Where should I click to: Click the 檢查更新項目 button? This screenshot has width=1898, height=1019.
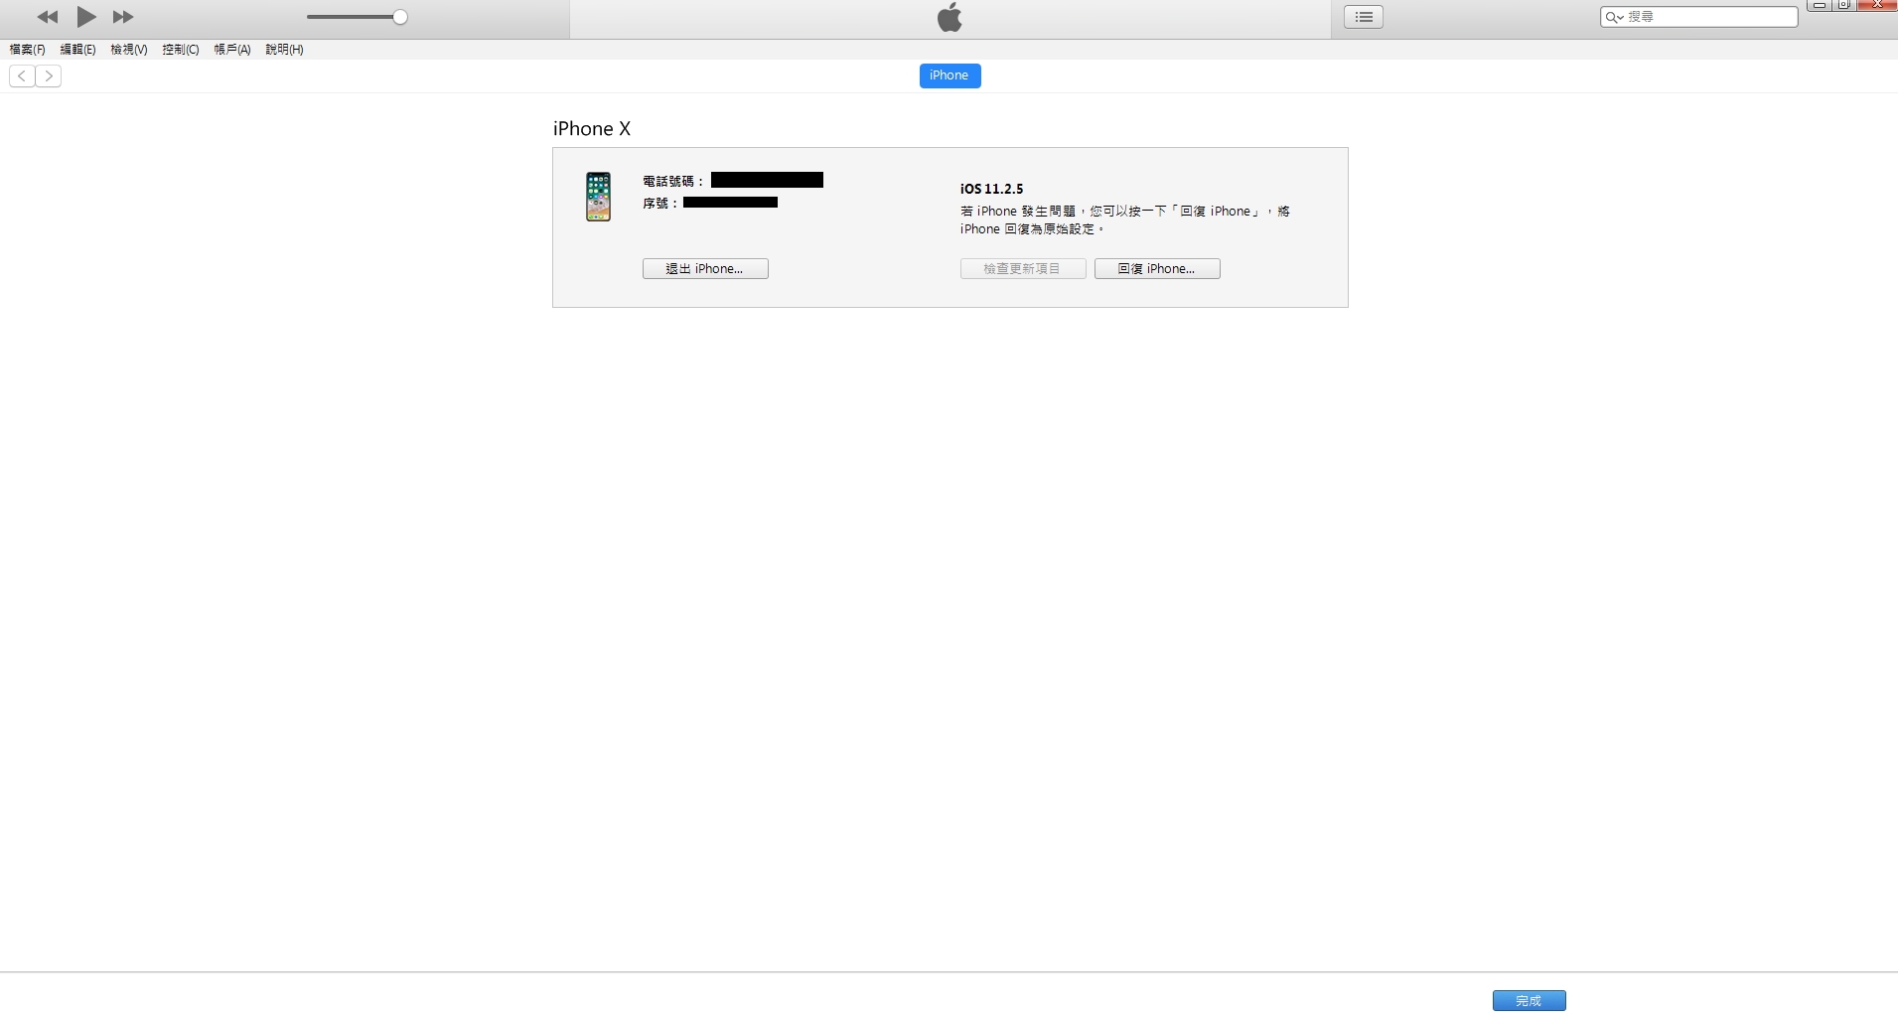(1023, 269)
